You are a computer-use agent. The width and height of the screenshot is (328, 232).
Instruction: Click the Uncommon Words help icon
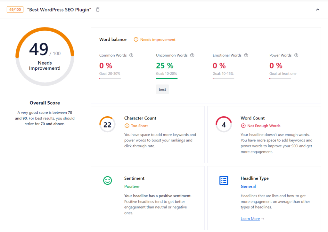192,55
